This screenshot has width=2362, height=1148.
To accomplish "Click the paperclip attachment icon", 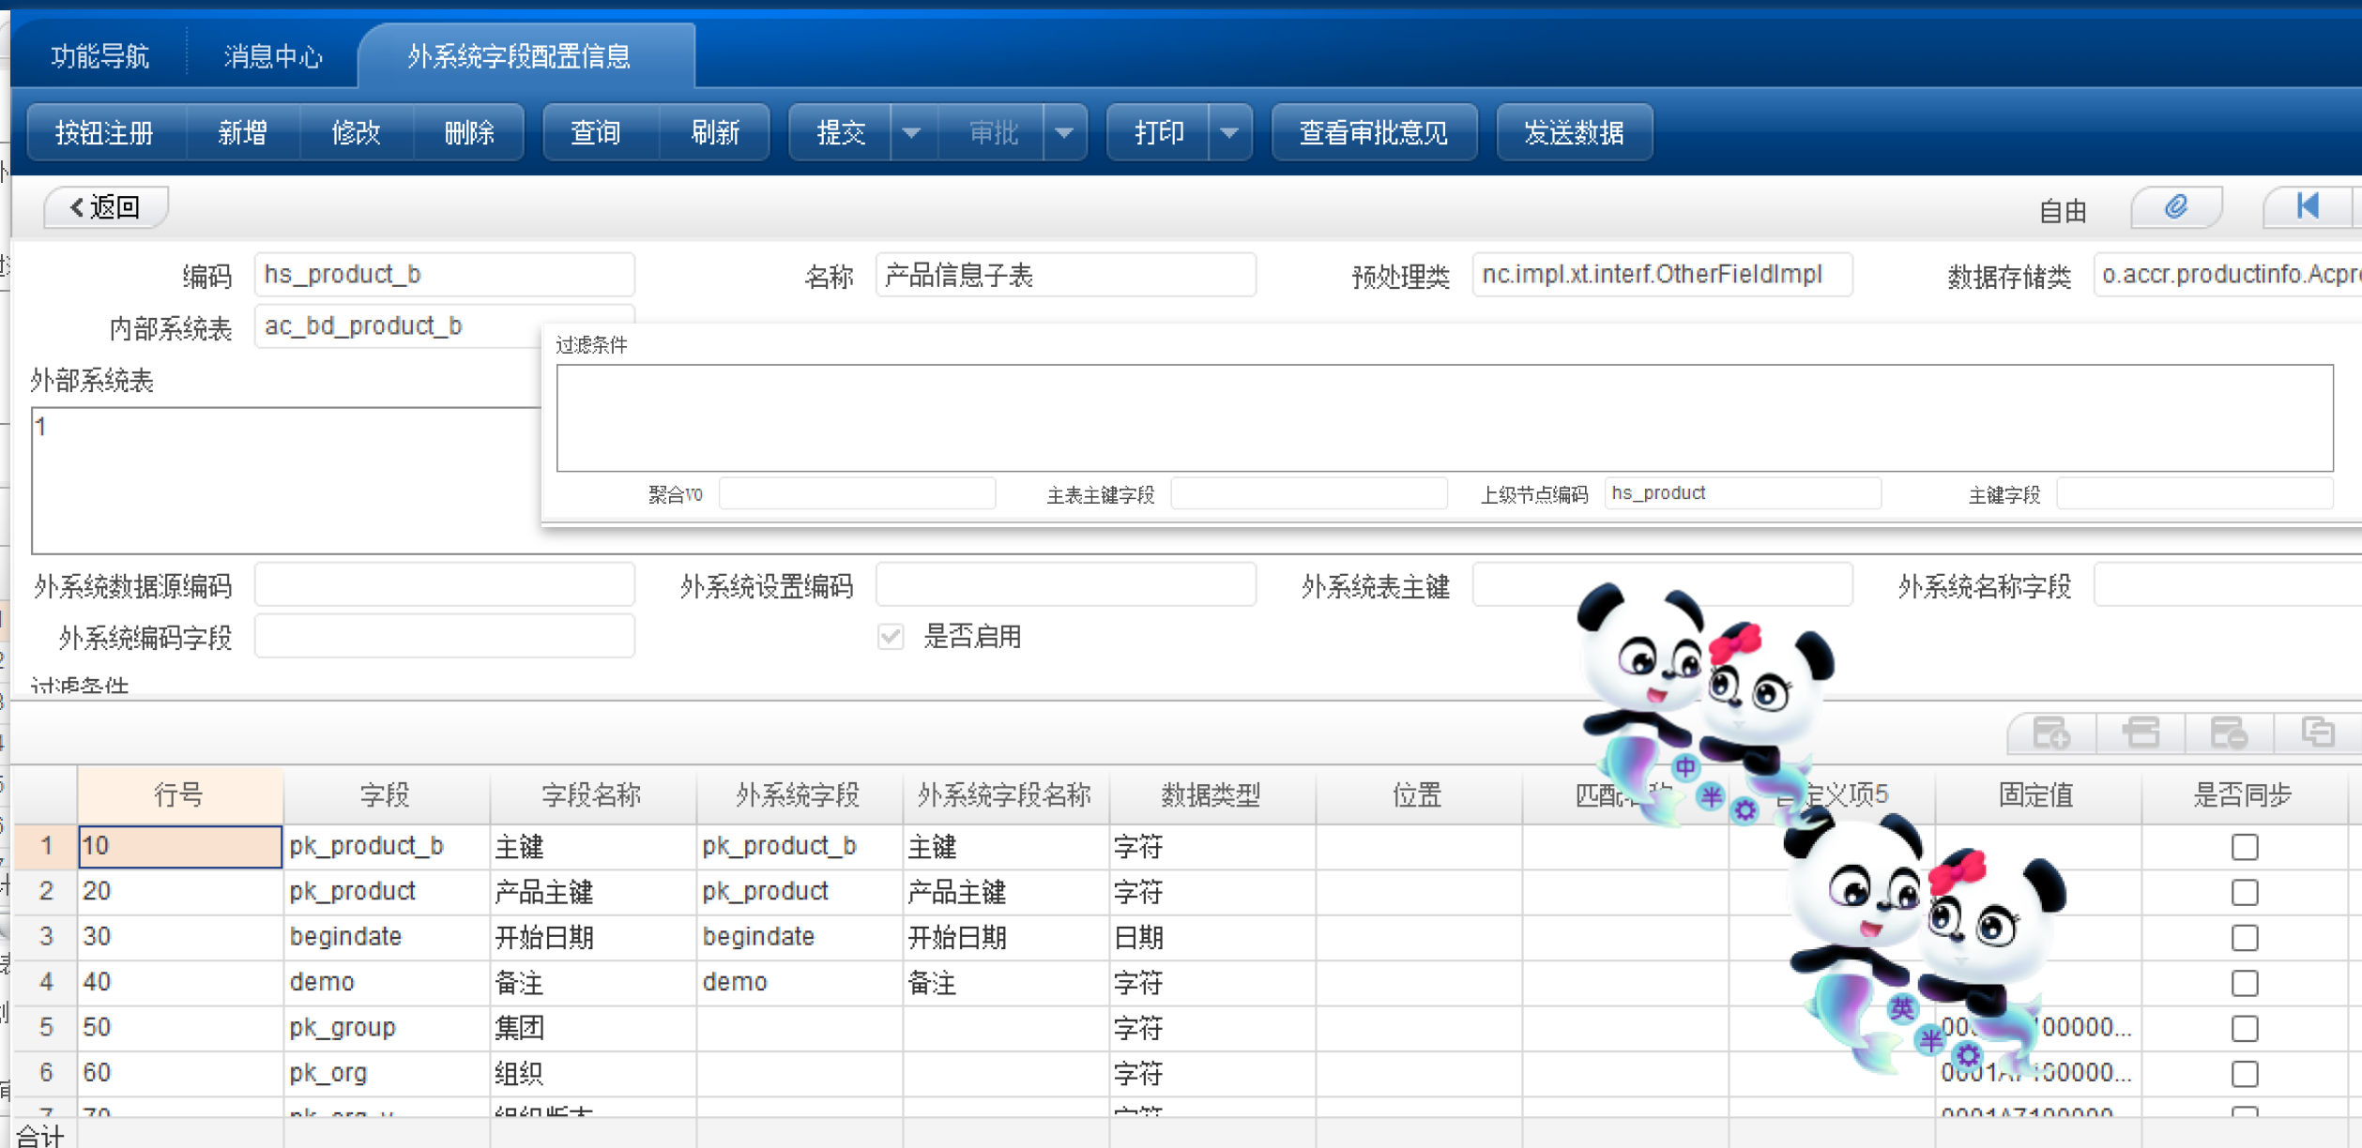I will coord(2176,207).
